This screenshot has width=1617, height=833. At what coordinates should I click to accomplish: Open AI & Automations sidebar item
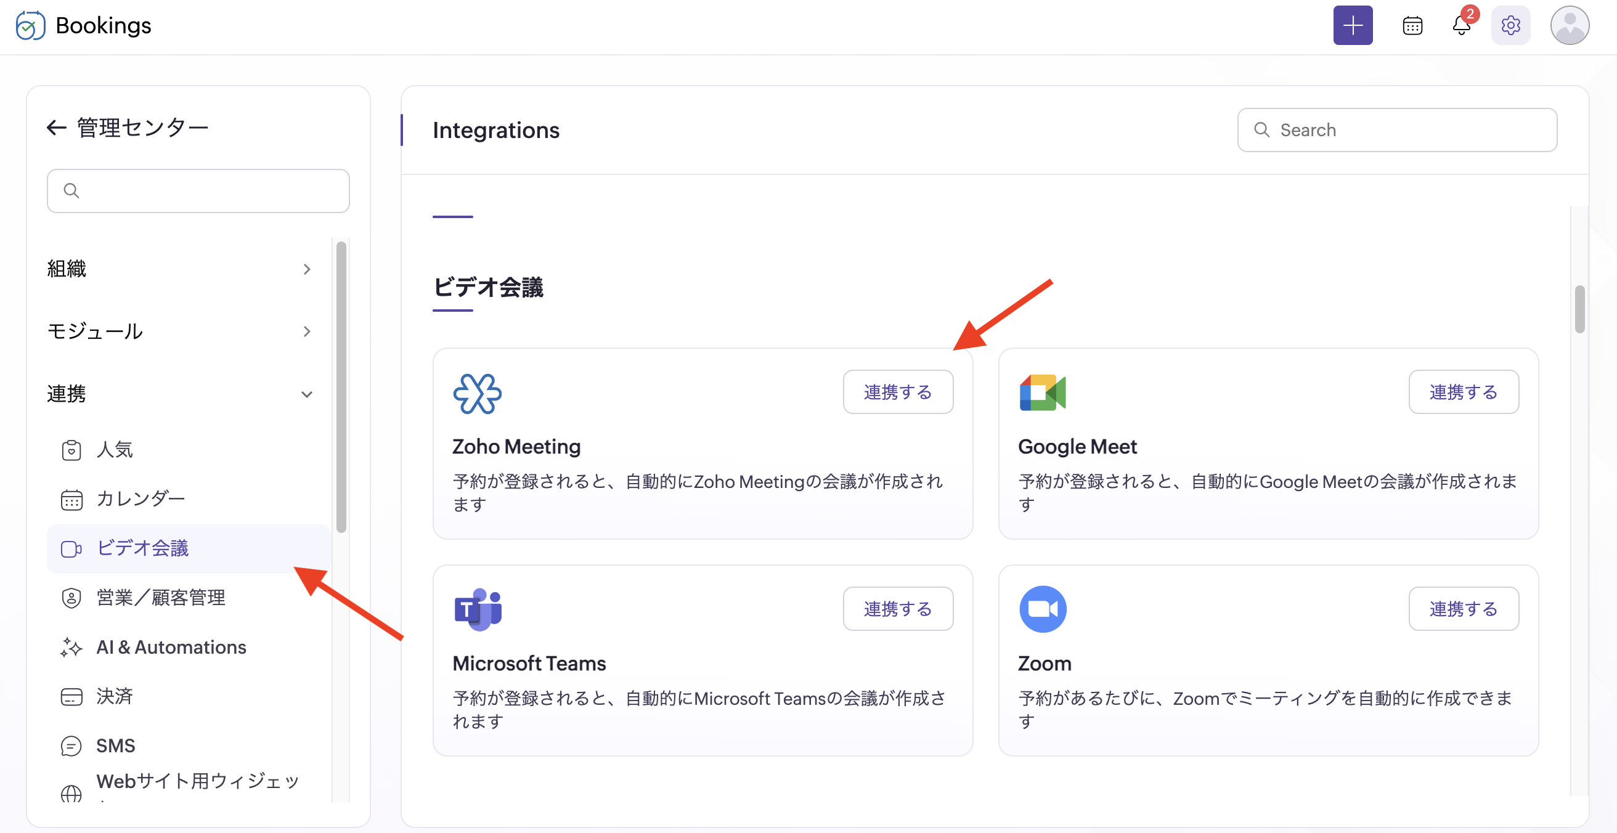click(x=189, y=647)
